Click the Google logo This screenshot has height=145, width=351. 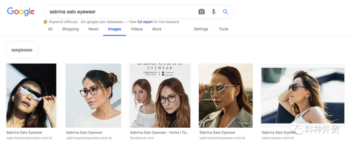pos(20,12)
